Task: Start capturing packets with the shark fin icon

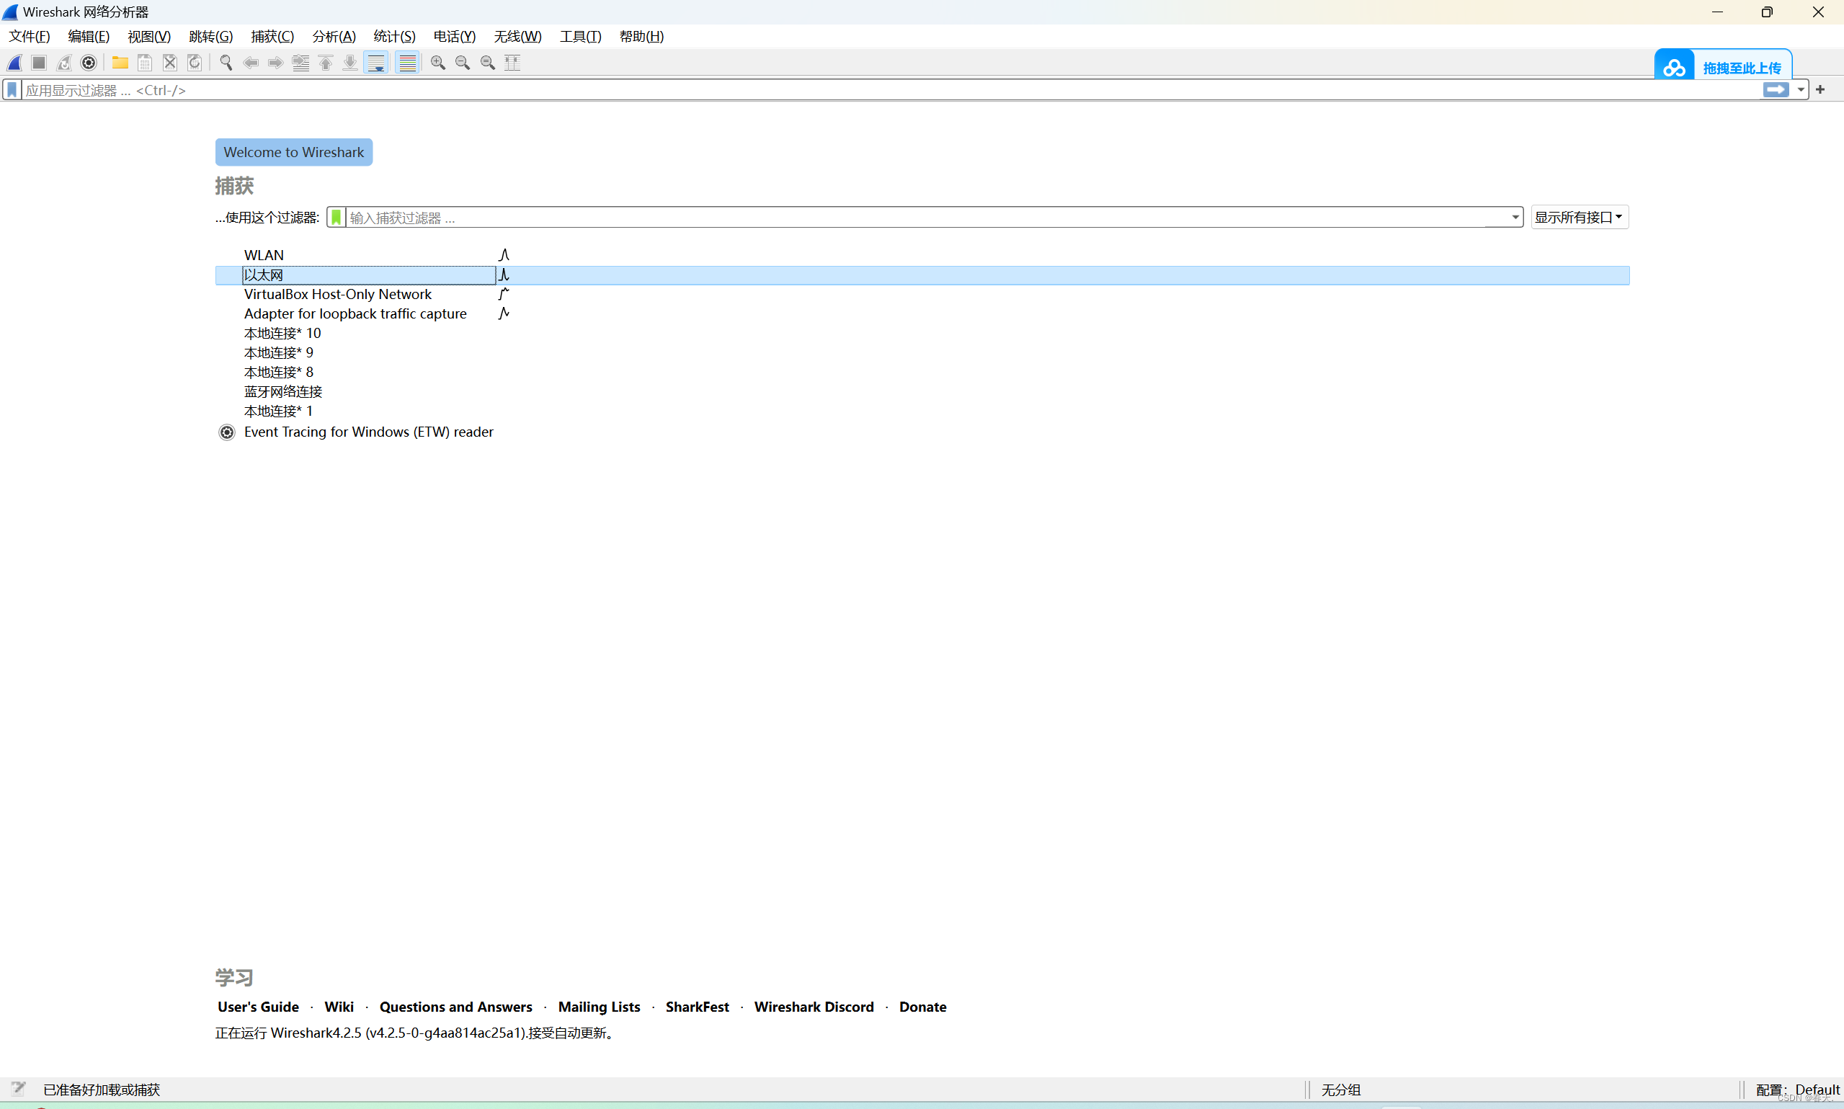Action: pos(15,63)
